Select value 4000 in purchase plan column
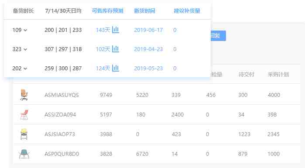 pyautogui.click(x=274, y=95)
